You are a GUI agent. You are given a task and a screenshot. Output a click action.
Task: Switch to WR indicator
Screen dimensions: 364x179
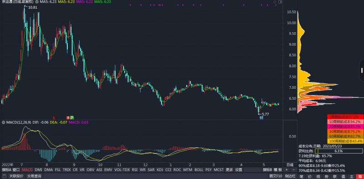[143, 170]
